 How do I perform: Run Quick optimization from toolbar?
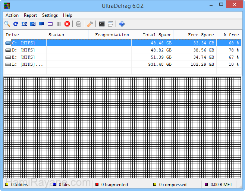[x=33, y=24]
